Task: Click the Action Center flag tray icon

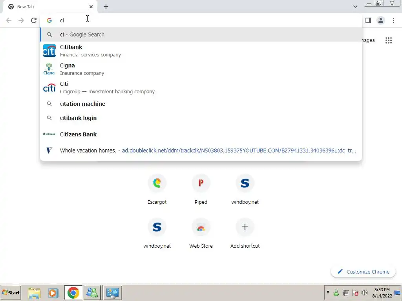Action: click(355, 293)
